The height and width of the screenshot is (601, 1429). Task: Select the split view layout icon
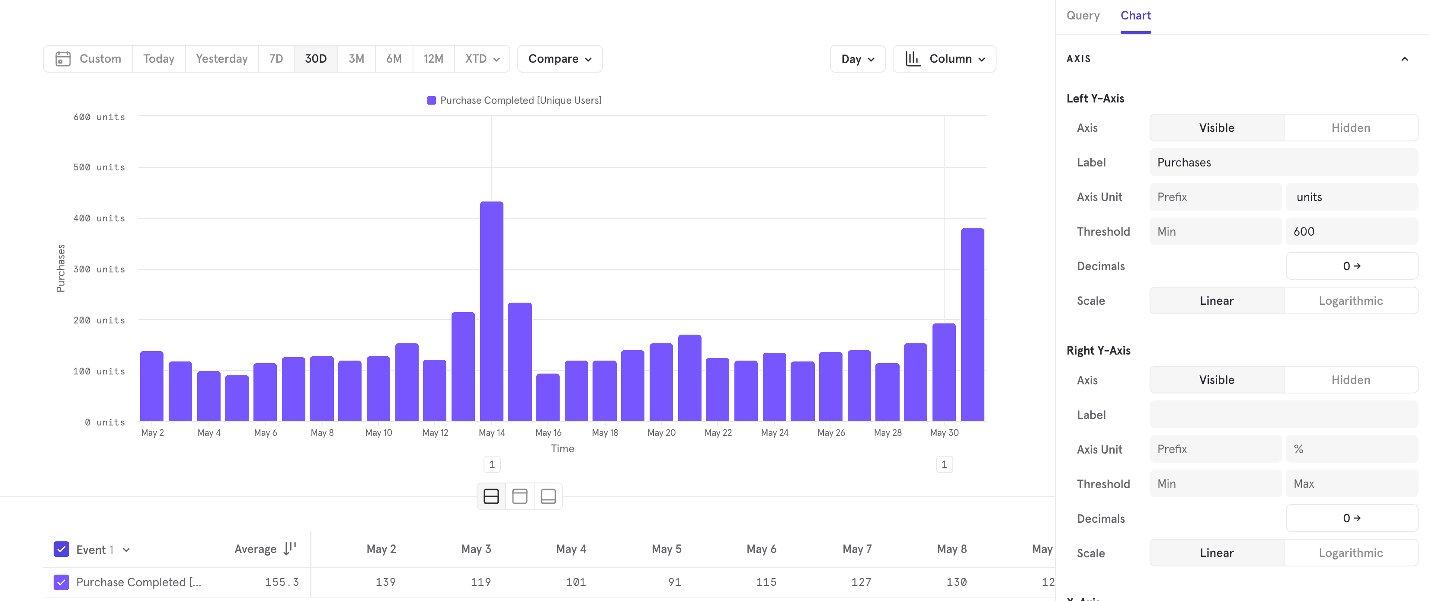(x=491, y=496)
